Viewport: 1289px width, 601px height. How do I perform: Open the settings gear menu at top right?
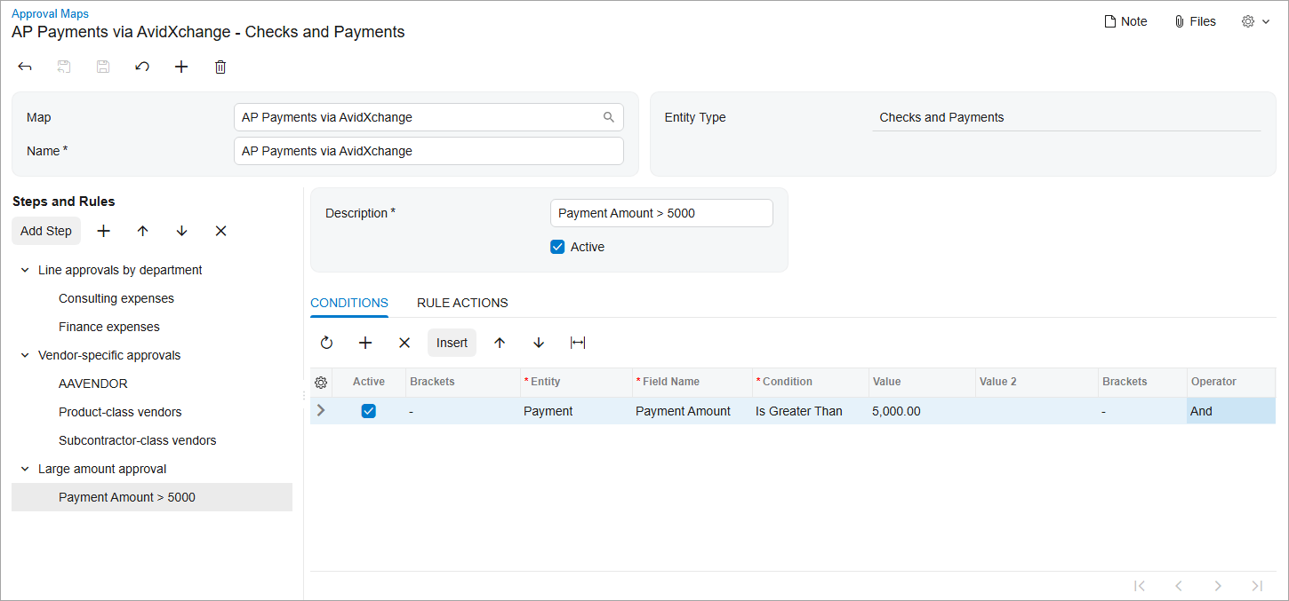coord(1255,21)
